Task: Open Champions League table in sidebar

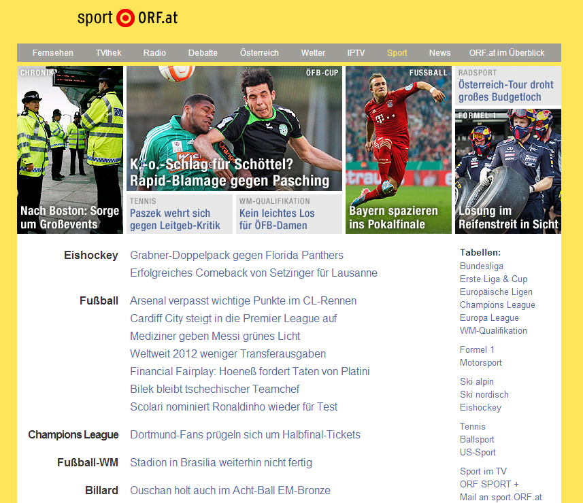Action: [x=497, y=305]
